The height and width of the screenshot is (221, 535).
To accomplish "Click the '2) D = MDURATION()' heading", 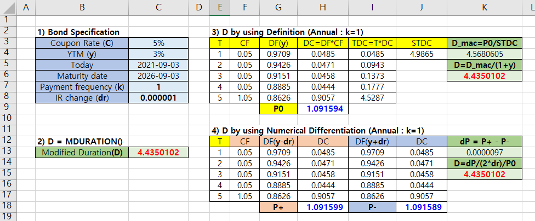I will click(x=80, y=141).
